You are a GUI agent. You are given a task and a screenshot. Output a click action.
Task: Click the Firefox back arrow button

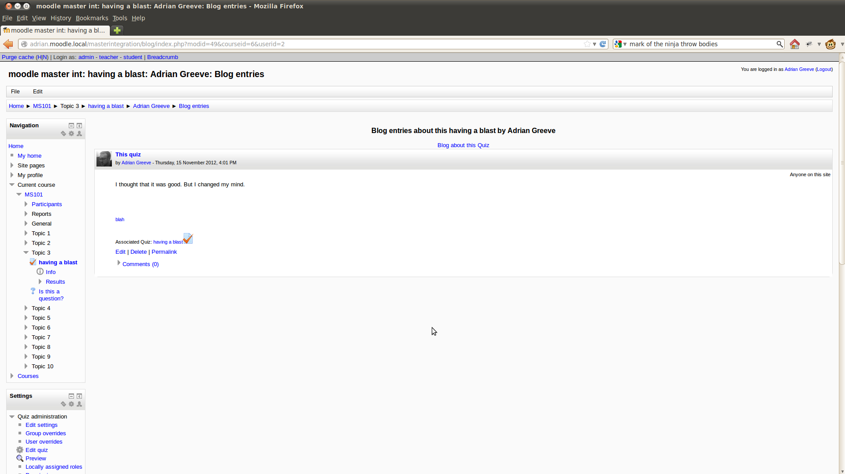point(8,44)
